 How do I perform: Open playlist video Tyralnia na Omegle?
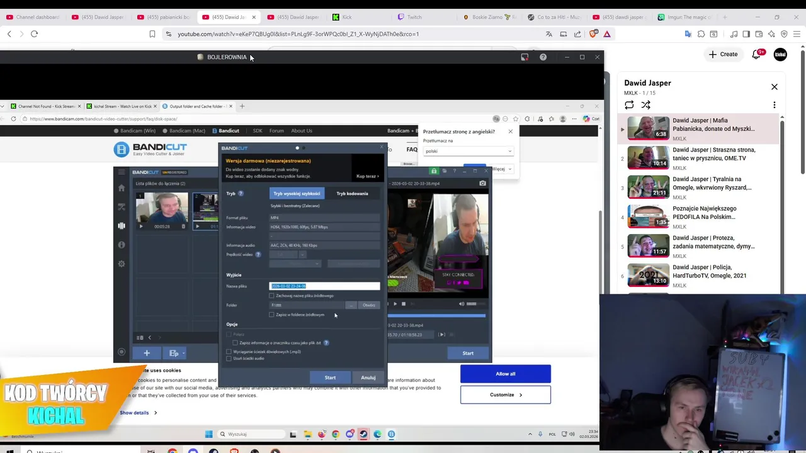[698, 187]
